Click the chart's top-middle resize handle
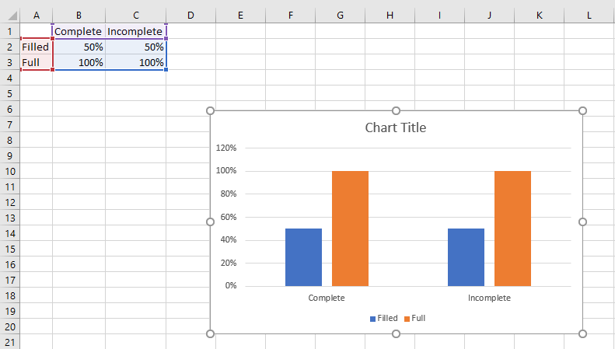The width and height of the screenshot is (615, 349). pos(397,111)
